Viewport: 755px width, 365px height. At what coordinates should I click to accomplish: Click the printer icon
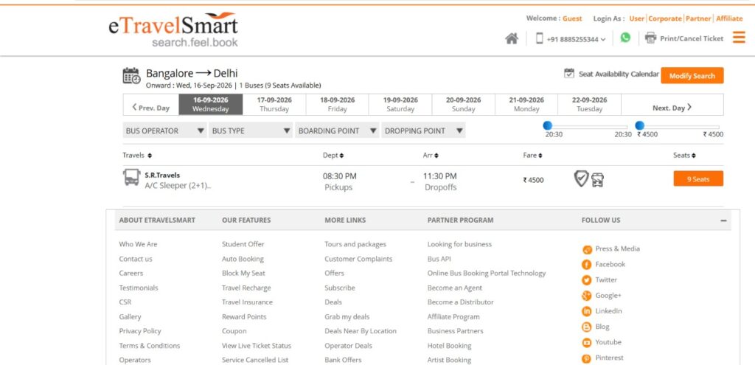tap(650, 38)
